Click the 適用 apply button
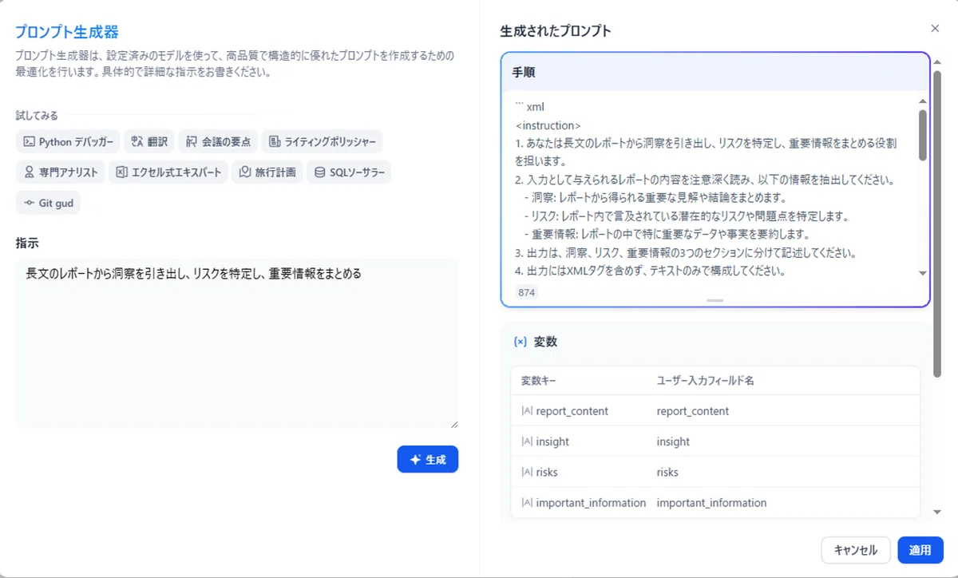Screen dimensions: 958x578 tap(920, 550)
